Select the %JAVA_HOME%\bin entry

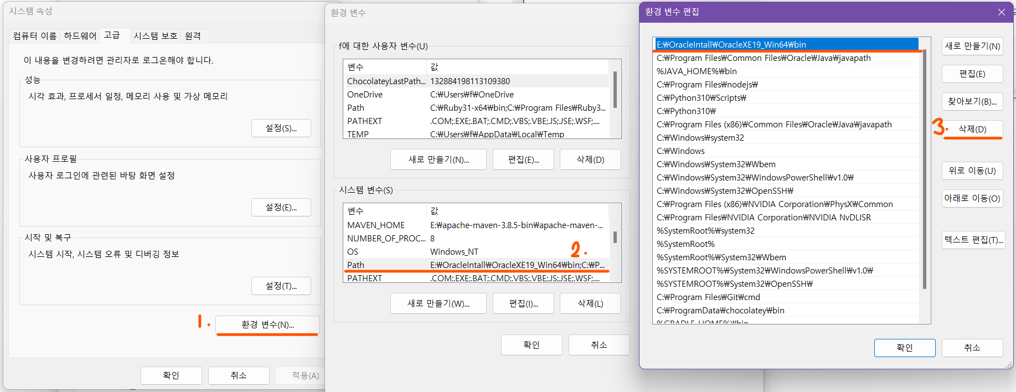pos(786,71)
